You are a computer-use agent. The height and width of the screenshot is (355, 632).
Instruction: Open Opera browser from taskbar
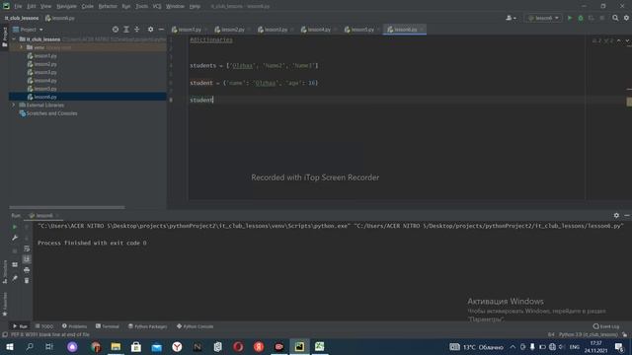click(238, 347)
